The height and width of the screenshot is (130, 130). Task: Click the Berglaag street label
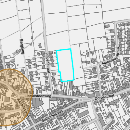tap(22, 46)
